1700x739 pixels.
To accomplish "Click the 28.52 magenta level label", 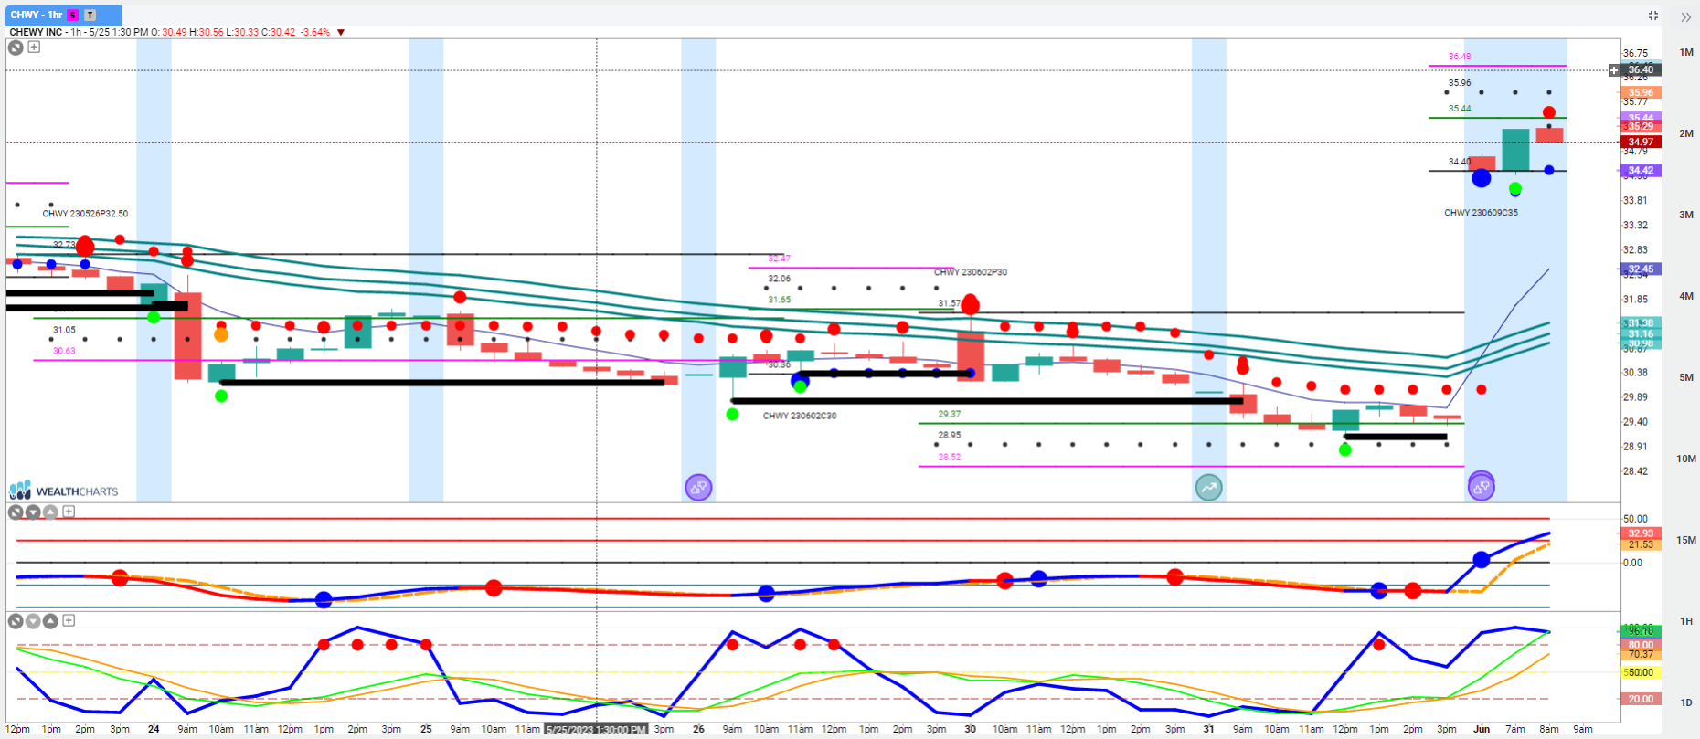I will tap(949, 457).
